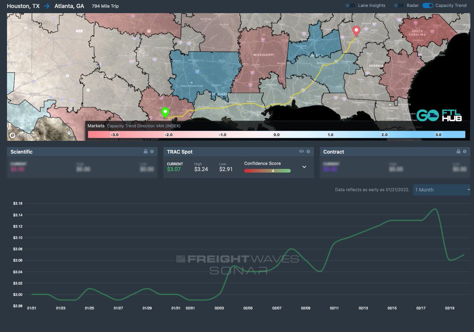Viewport: 474px width, 332px height.
Task: Open the info icon on TRAC Spot panel
Action: click(308, 151)
